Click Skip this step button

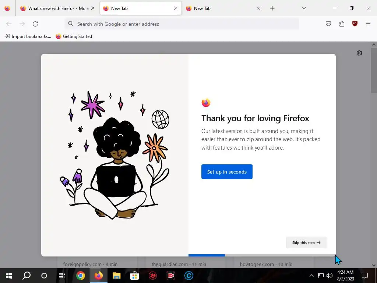tap(306, 242)
